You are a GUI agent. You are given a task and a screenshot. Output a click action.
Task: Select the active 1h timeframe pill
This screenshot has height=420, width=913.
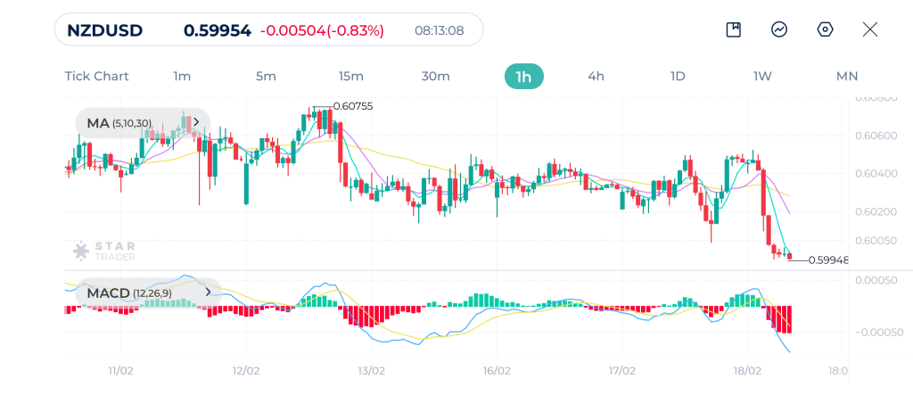click(524, 77)
